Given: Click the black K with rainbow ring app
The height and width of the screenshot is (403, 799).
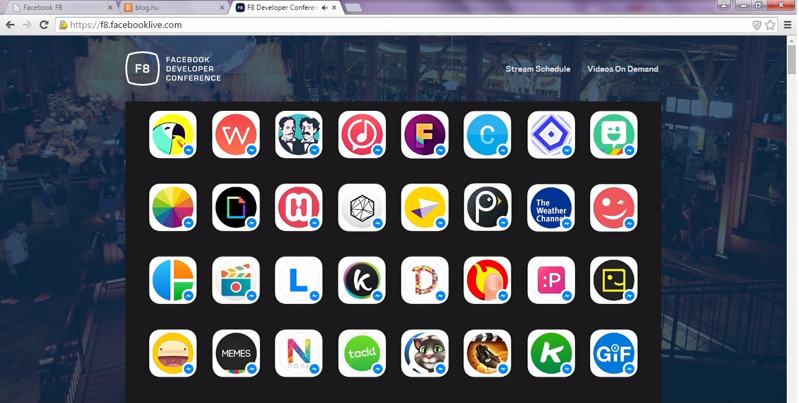Looking at the screenshot, I should click(362, 281).
